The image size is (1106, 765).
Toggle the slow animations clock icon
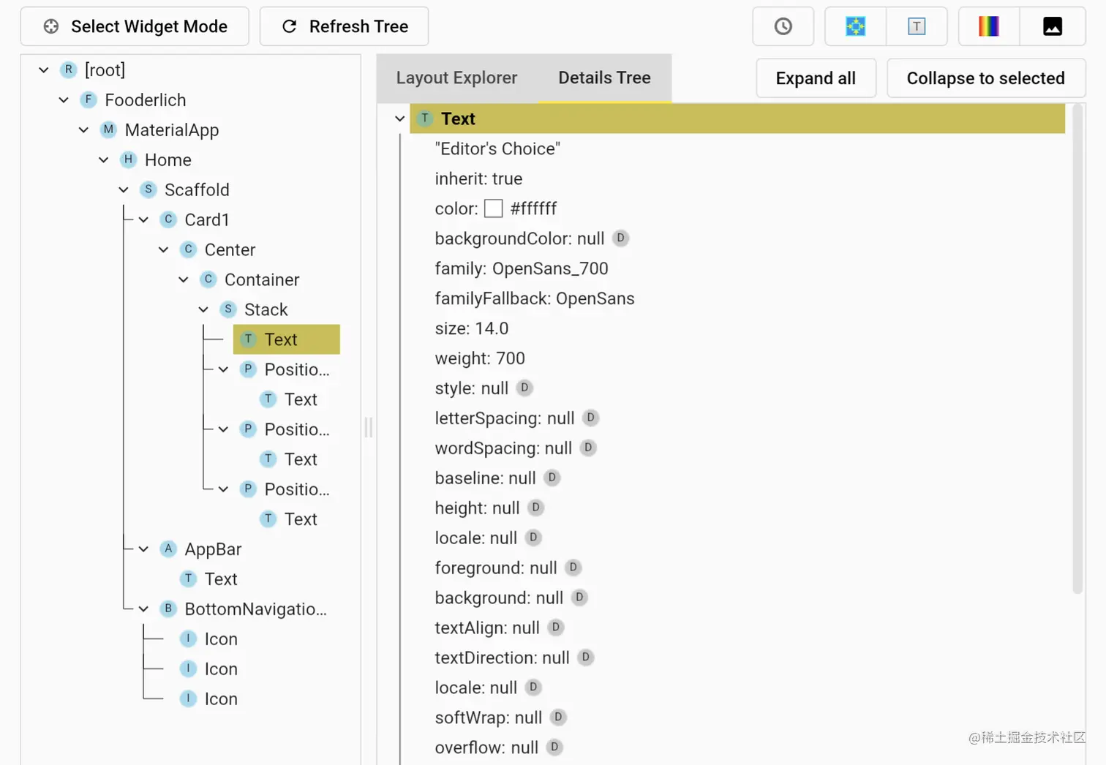click(x=783, y=26)
